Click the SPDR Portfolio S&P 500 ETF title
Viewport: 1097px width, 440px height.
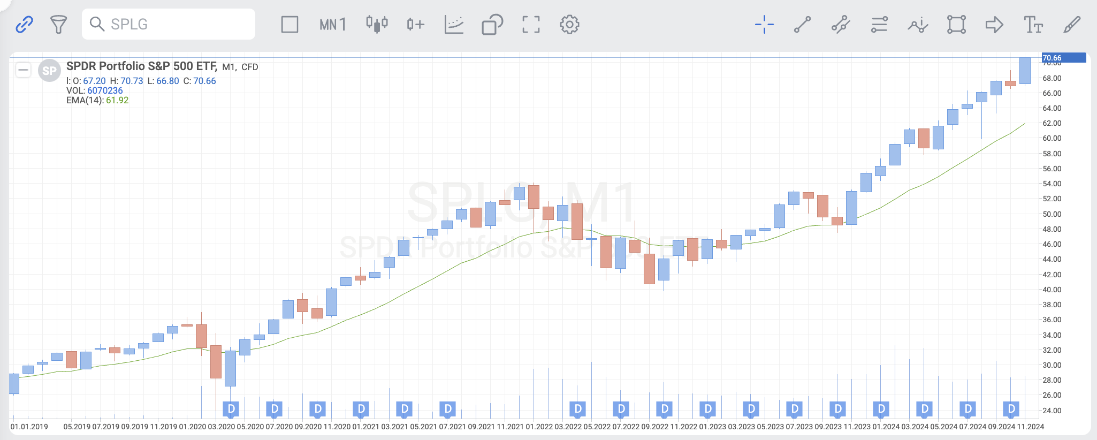coord(141,66)
